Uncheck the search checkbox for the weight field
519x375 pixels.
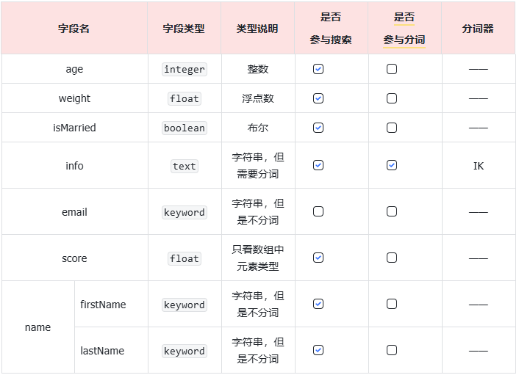[x=318, y=98]
